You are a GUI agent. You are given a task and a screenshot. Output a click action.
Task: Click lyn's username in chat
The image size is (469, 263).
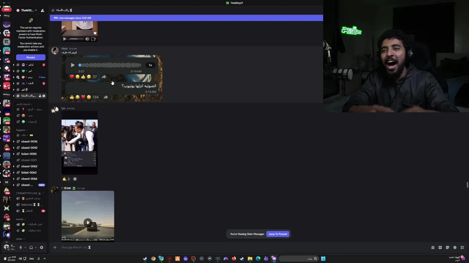pyautogui.click(x=63, y=108)
